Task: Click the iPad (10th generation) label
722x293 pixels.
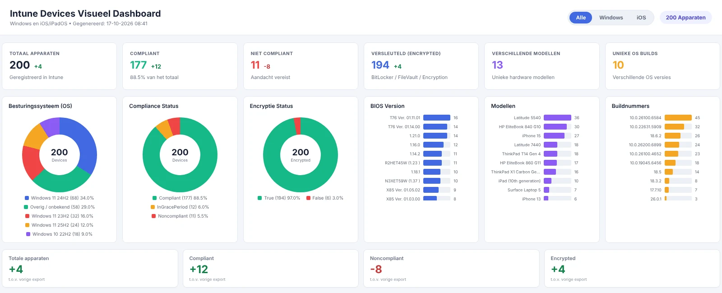Action: (519, 181)
